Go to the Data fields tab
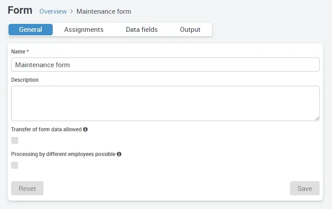Screen dimensions: 332x209 tap(142, 30)
